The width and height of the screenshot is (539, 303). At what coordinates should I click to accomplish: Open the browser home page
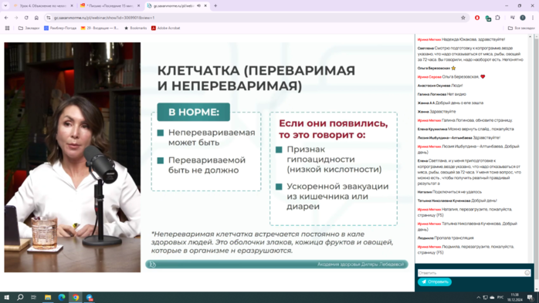pos(36,18)
